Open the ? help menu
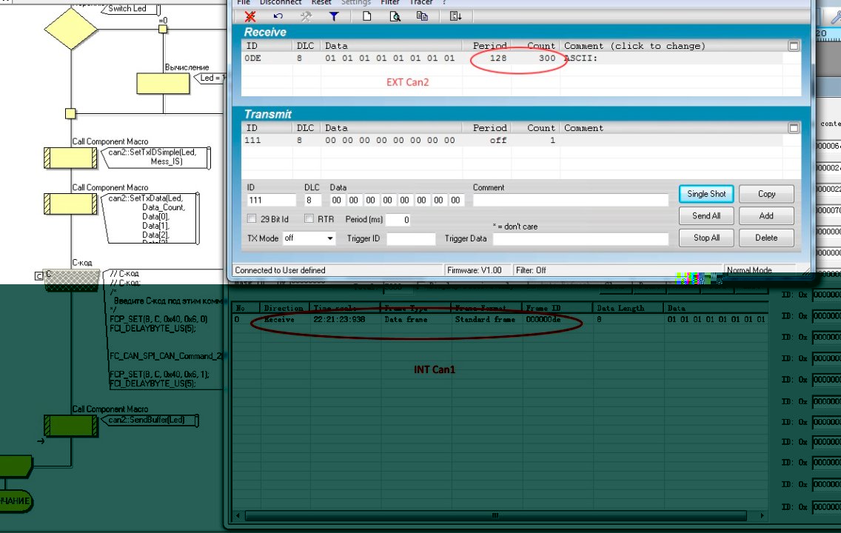 point(444,2)
